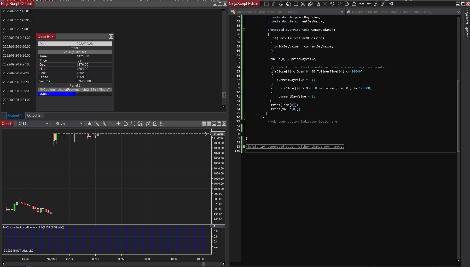Click the cut scissors icon in editor toolbar
The image size is (470, 267).
pyautogui.click(x=303, y=4)
